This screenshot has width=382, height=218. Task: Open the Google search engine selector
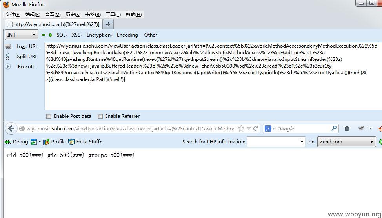pyautogui.click(x=270, y=128)
